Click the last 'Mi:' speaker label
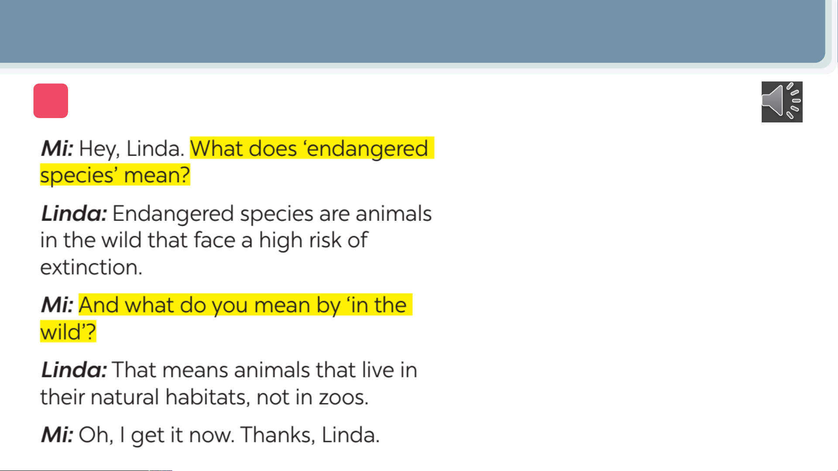Image resolution: width=838 pixels, height=471 pixels. pyautogui.click(x=57, y=435)
